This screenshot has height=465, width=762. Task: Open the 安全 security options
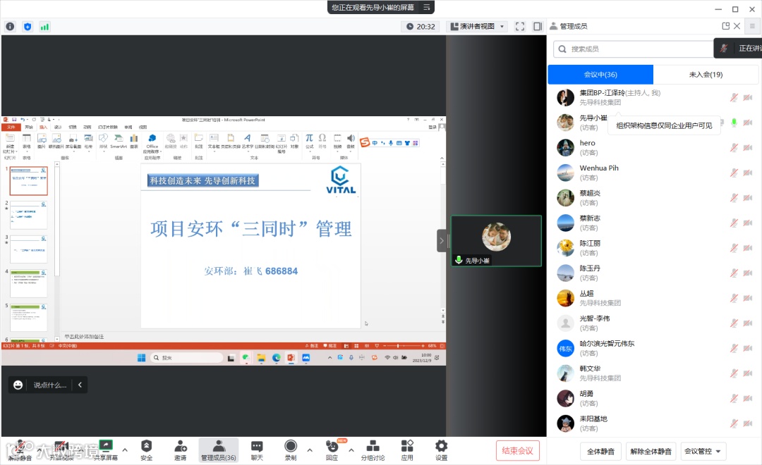[x=146, y=450]
